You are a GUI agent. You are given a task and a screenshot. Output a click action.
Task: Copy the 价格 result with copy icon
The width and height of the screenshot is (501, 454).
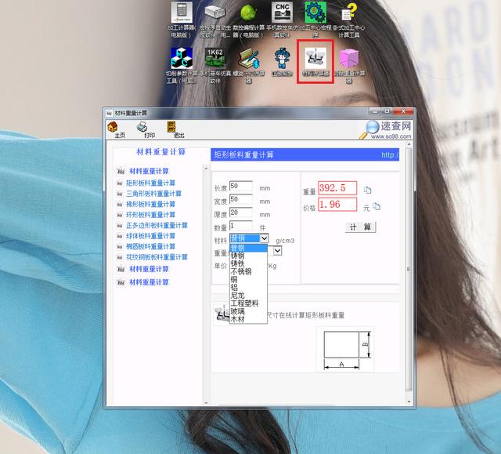point(377,206)
